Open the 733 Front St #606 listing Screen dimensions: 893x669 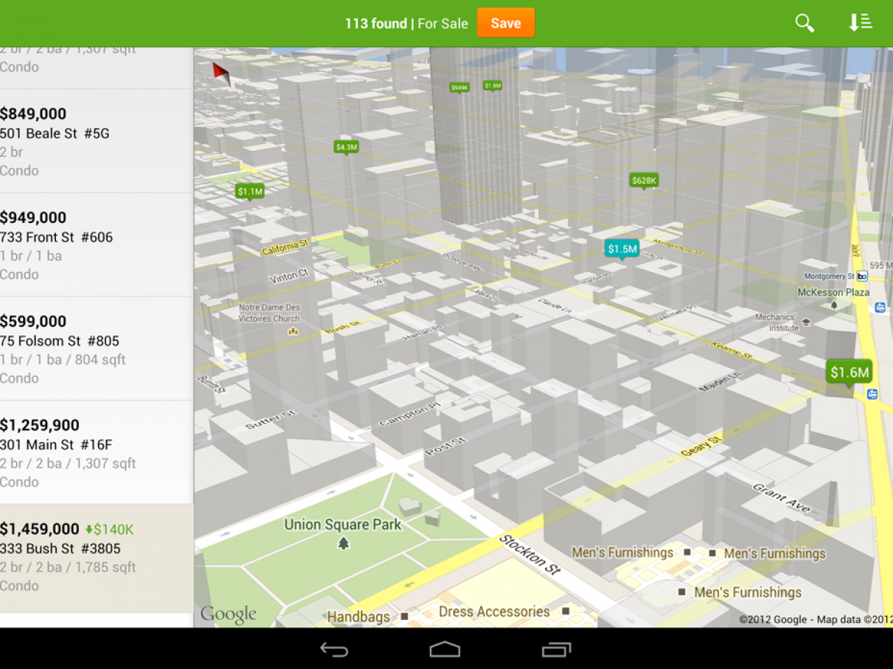coord(97,245)
